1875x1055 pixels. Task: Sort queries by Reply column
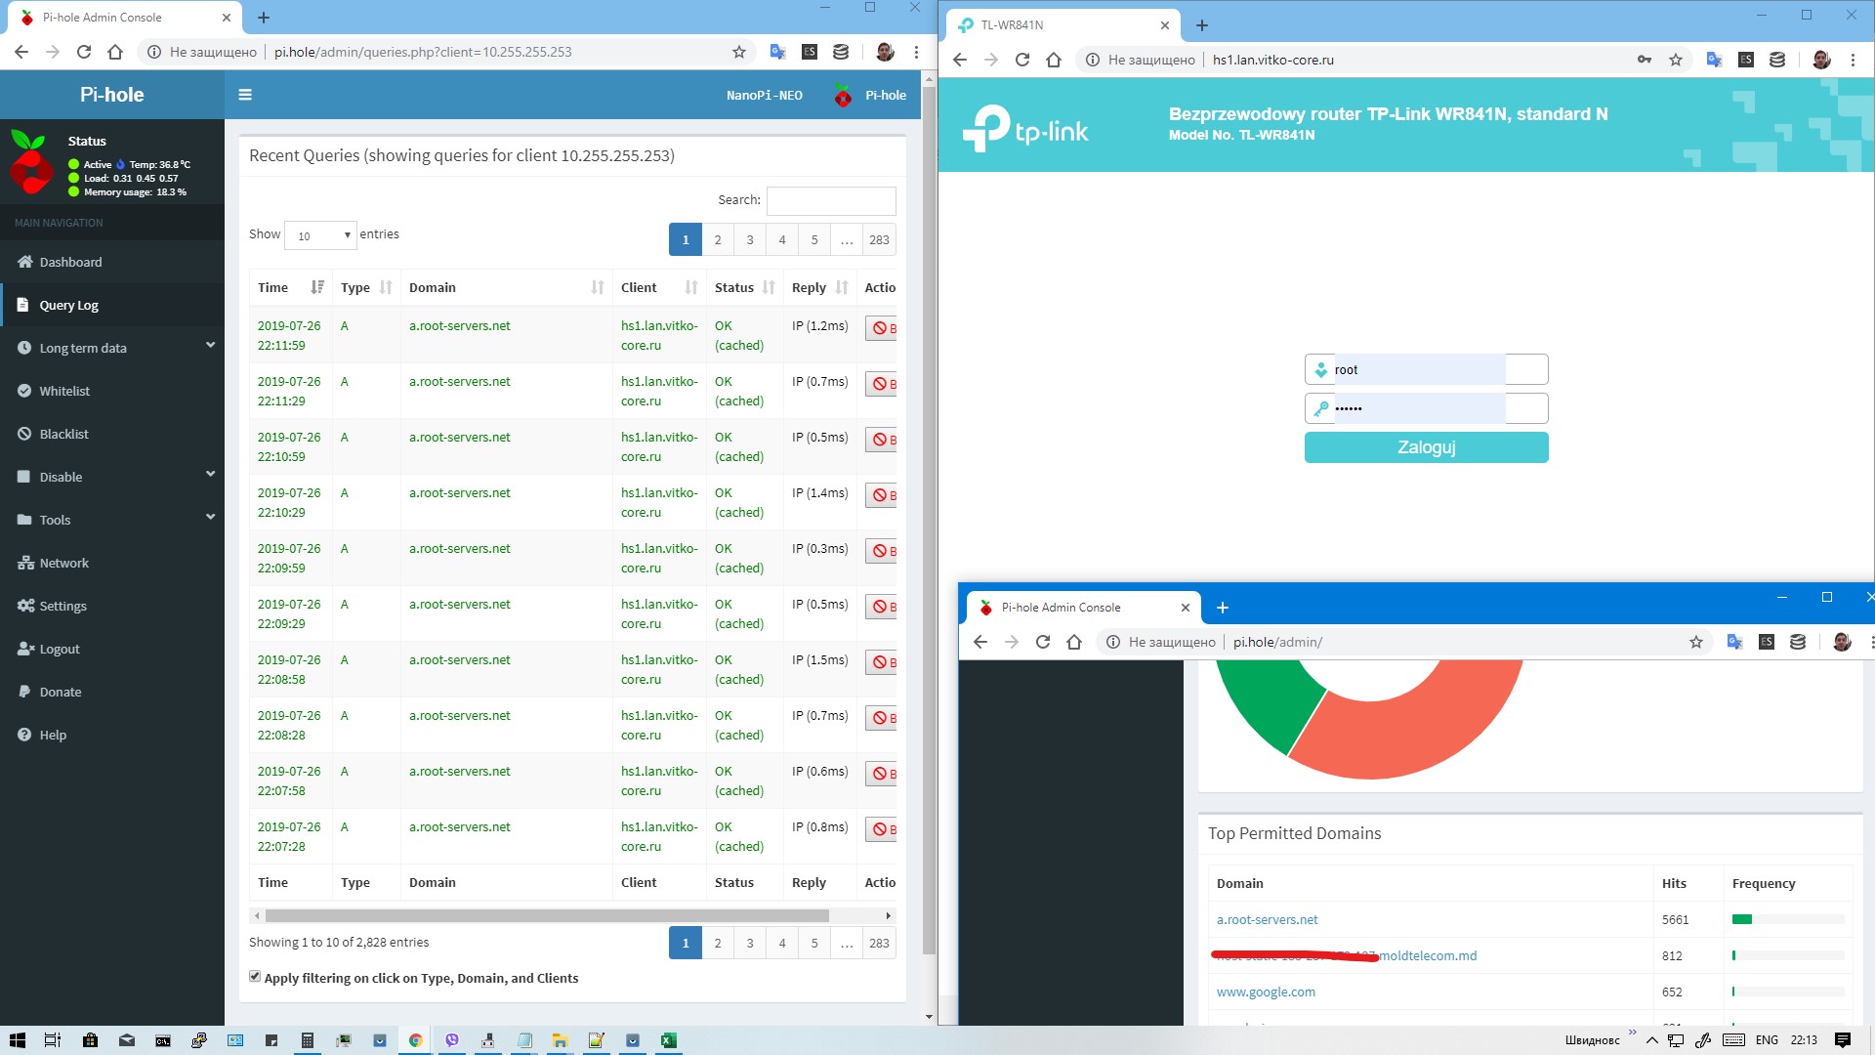(x=820, y=287)
